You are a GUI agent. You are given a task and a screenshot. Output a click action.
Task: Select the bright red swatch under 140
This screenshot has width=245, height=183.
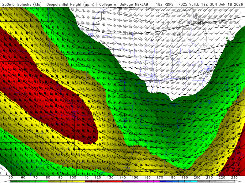tap(119, 181)
